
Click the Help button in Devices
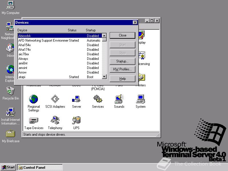(123, 79)
